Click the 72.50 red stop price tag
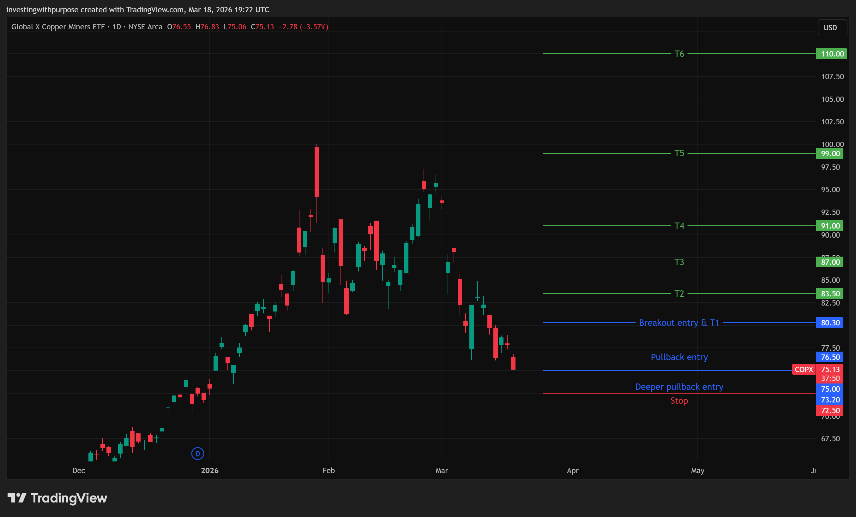The image size is (856, 517). 829,411
